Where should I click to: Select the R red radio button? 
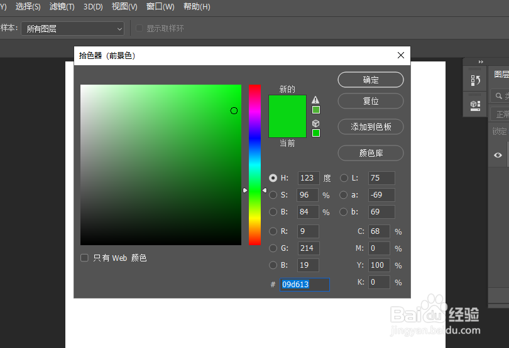[x=273, y=231]
